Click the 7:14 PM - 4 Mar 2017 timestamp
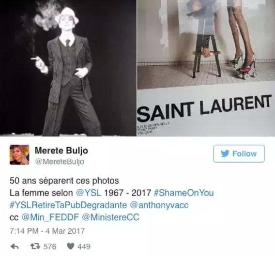Screen dimensions: 275x256 [x=47, y=231]
